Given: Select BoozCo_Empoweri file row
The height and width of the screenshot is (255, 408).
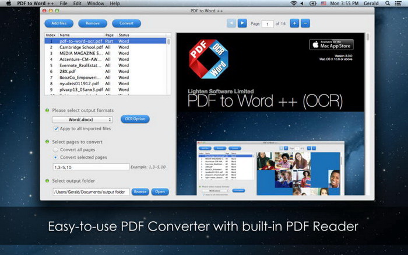Looking at the screenshot, I should pos(105,78).
